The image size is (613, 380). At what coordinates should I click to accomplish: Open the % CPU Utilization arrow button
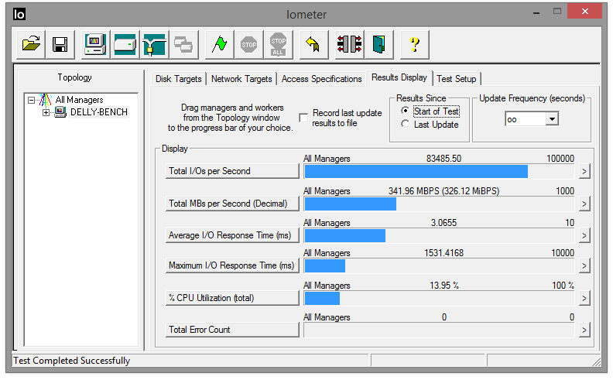point(584,298)
